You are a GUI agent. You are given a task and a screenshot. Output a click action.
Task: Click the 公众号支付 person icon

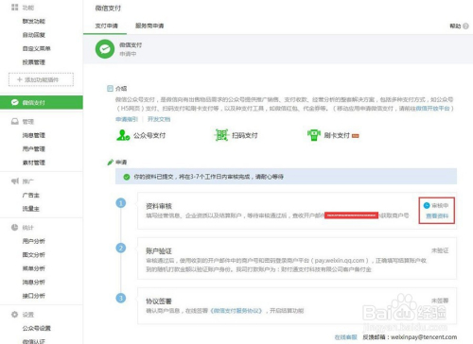pos(123,135)
